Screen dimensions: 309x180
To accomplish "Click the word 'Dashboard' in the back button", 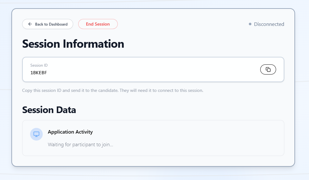I will point(58,24).
